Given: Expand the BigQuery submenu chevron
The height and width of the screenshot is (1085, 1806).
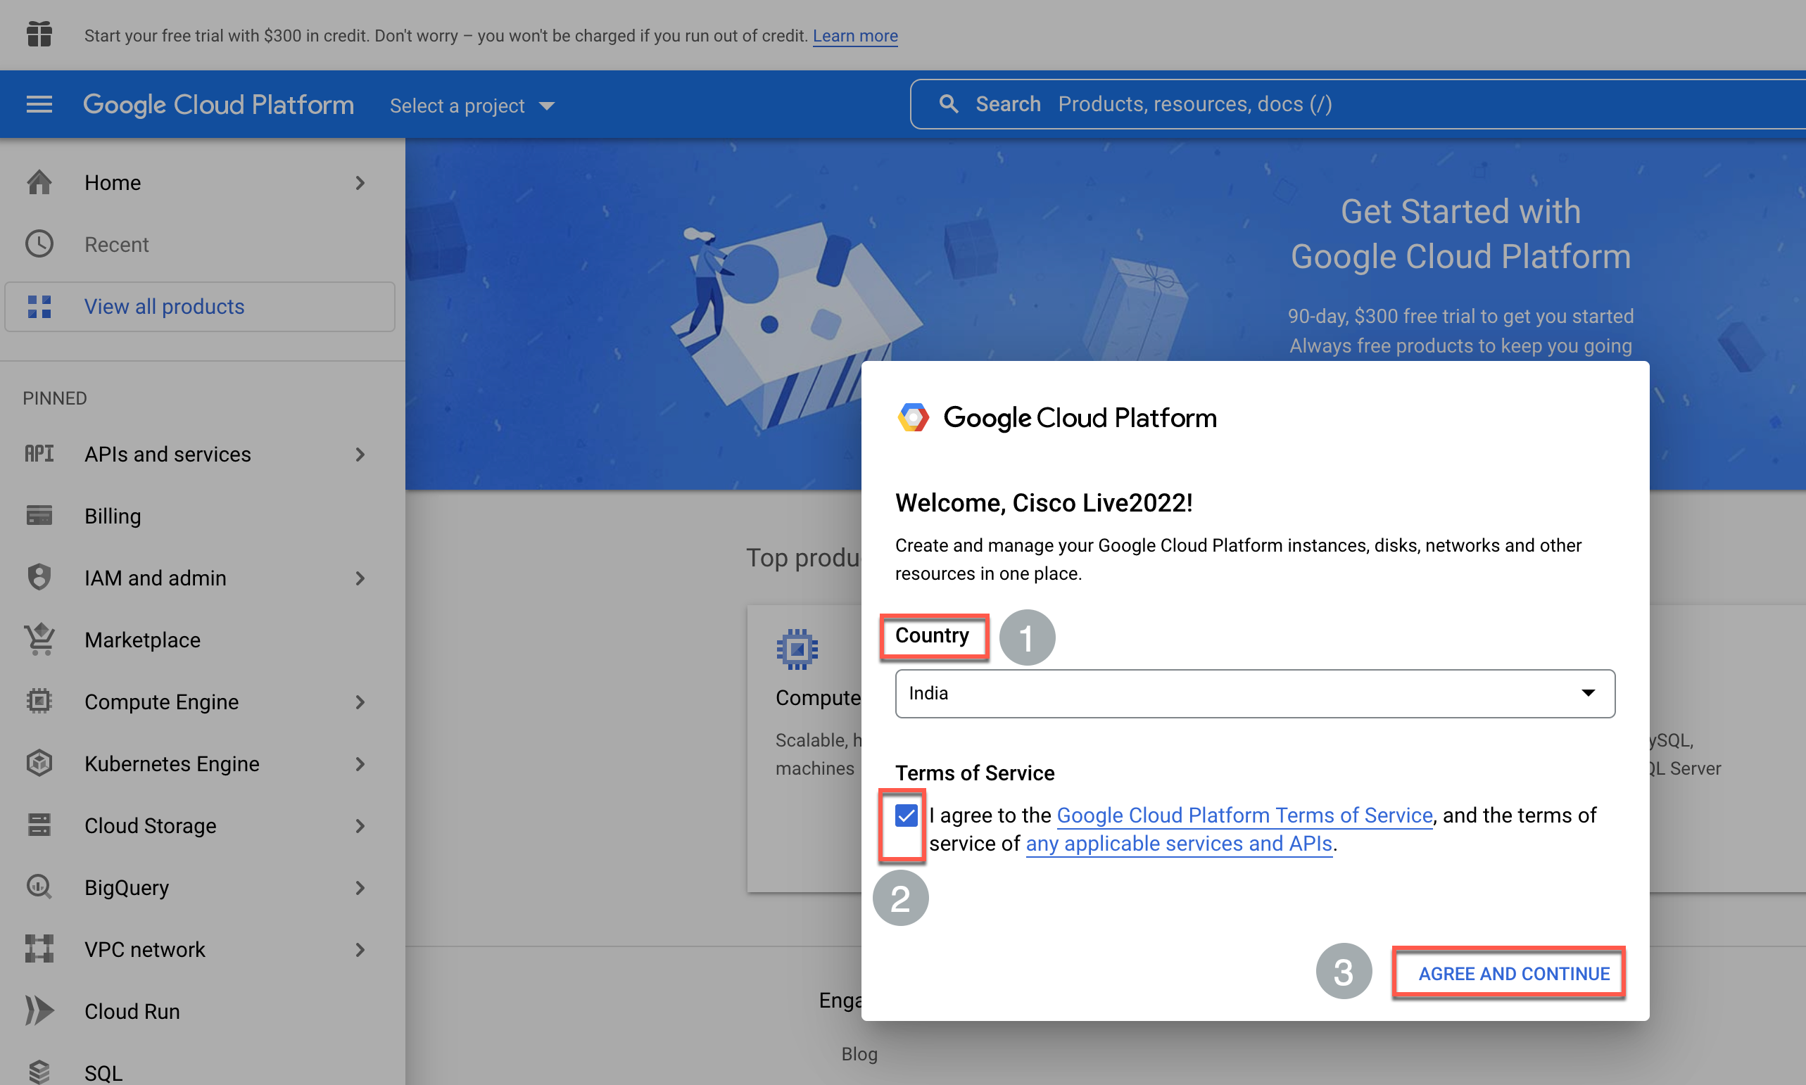Looking at the screenshot, I should 360,887.
